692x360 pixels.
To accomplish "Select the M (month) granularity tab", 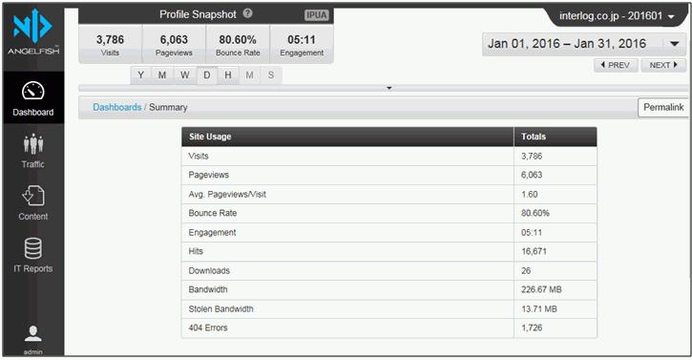I will [162, 75].
